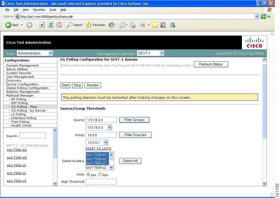Go to the browser Home icon

pyautogui.click(x=59, y=25)
